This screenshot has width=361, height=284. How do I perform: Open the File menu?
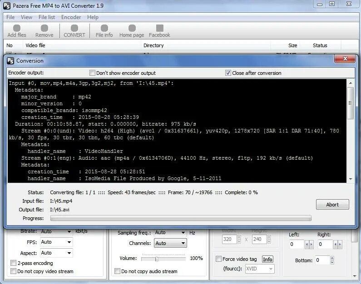pos(10,17)
